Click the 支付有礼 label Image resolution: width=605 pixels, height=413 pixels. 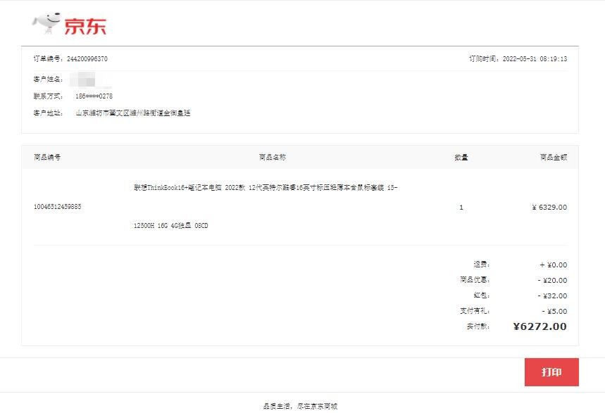(x=475, y=310)
